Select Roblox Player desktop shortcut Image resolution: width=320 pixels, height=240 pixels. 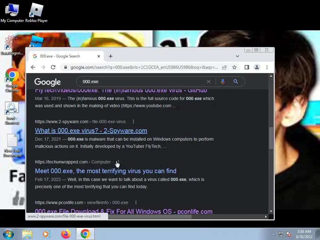[36, 12]
